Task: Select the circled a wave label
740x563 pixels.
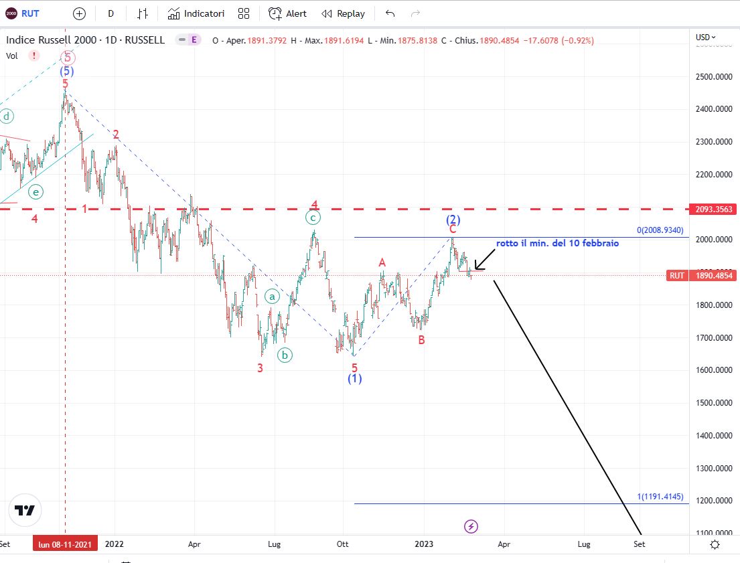Action: point(272,297)
